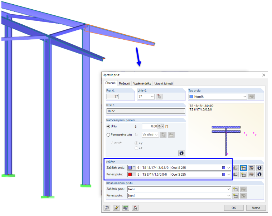The image size is (272, 216).
Task: Click pick-member icon in bottom toolbar
Action: 135,208
